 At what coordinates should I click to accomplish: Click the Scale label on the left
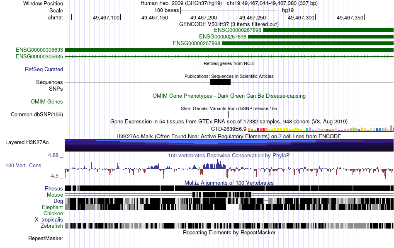pyautogui.click(x=56, y=10)
